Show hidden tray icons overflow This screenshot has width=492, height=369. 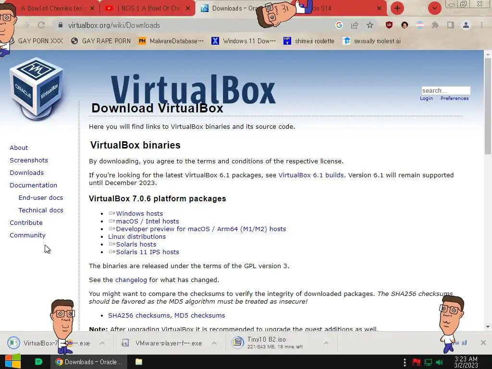pyautogui.click(x=405, y=362)
